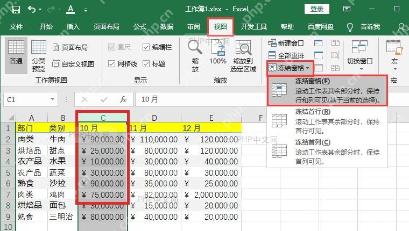Click cell with ¥ 2,000,000.00
Image resolution: width=409 pixels, height=231 pixels.
pyautogui.click(x=211, y=194)
